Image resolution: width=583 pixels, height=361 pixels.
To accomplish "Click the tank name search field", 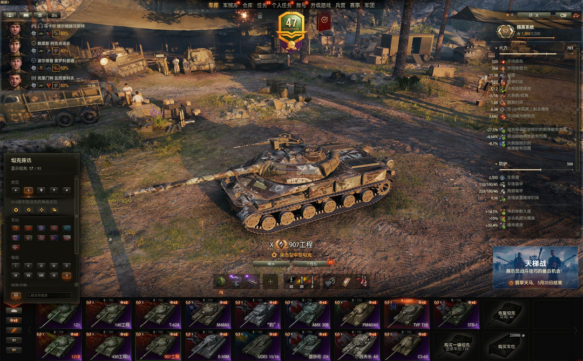I will (x=49, y=295).
